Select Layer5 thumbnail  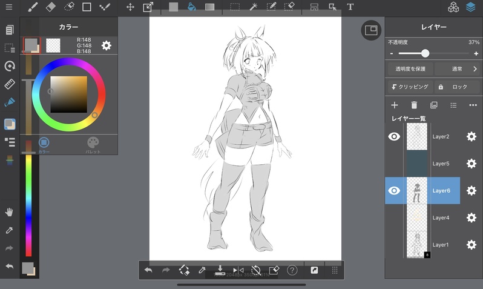(417, 164)
